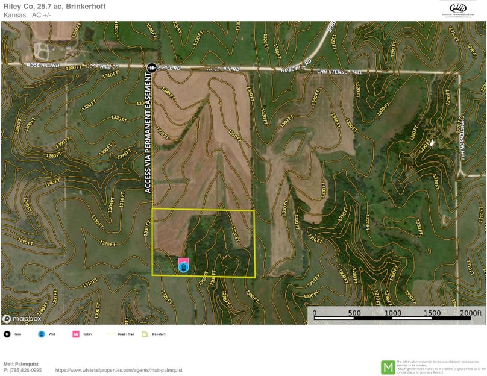Click the Whitetail Properties logo at top right

tap(458, 10)
